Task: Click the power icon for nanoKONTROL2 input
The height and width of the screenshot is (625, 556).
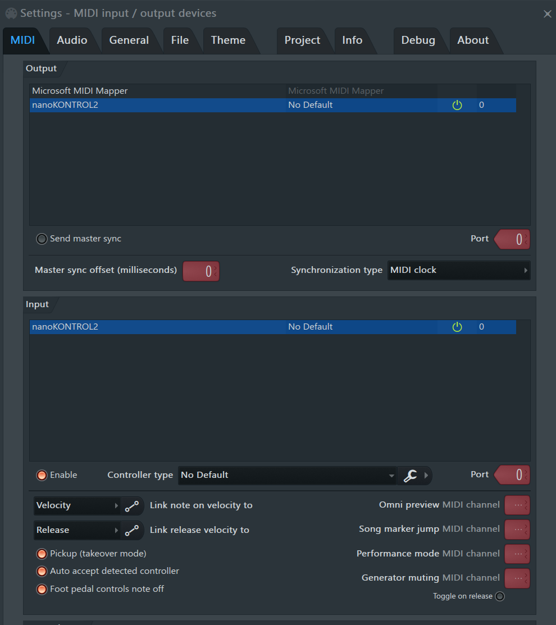Action: point(457,327)
